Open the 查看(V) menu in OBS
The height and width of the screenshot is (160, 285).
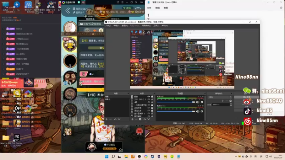(x=125, y=26)
